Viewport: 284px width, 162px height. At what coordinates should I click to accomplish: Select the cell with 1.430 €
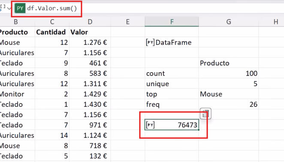click(x=90, y=104)
